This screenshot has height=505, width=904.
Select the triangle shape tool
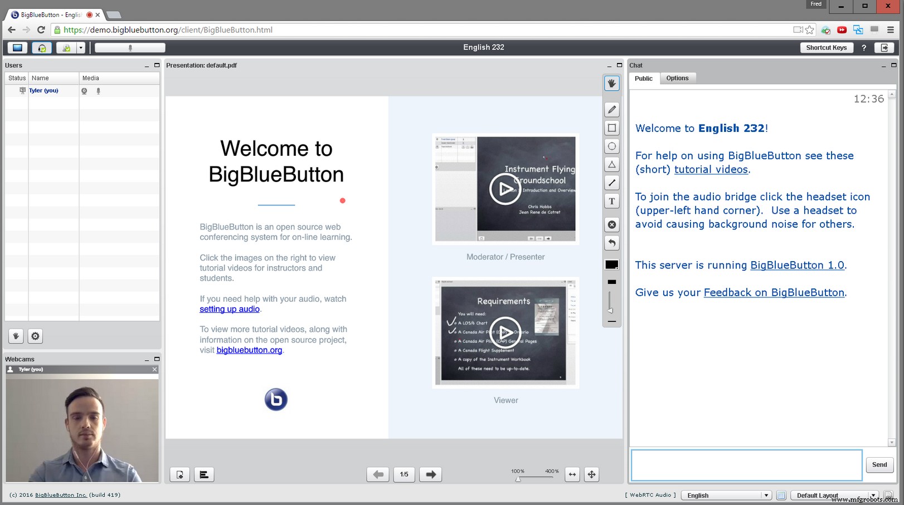pos(611,165)
